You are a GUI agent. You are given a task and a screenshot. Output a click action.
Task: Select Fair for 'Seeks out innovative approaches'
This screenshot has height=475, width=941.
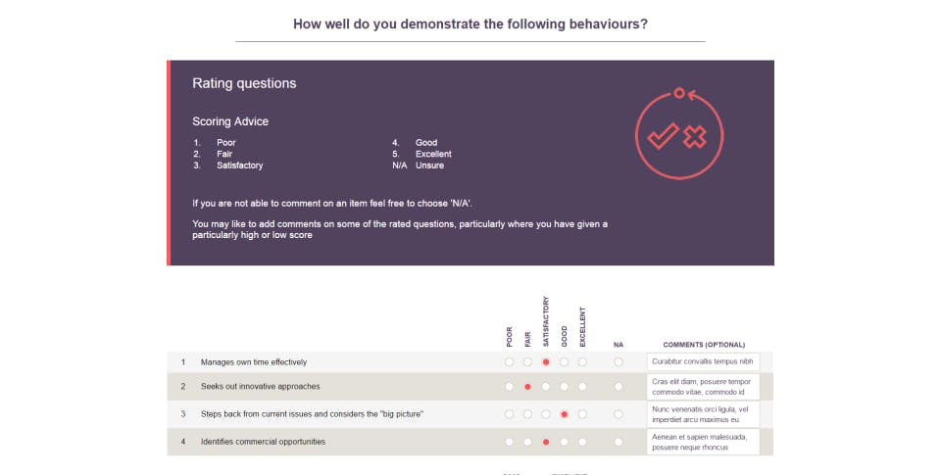[x=527, y=387]
